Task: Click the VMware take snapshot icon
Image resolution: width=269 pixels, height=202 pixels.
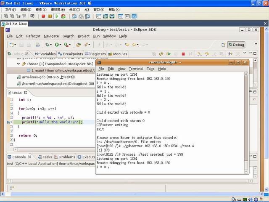Action: 74,16
